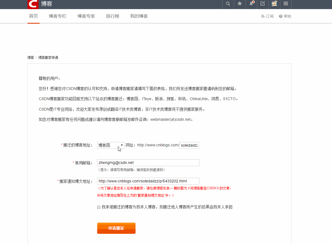Viewport: 332px width, 244px height.
Task: Click the star favorites icon
Action: pos(240,4)
